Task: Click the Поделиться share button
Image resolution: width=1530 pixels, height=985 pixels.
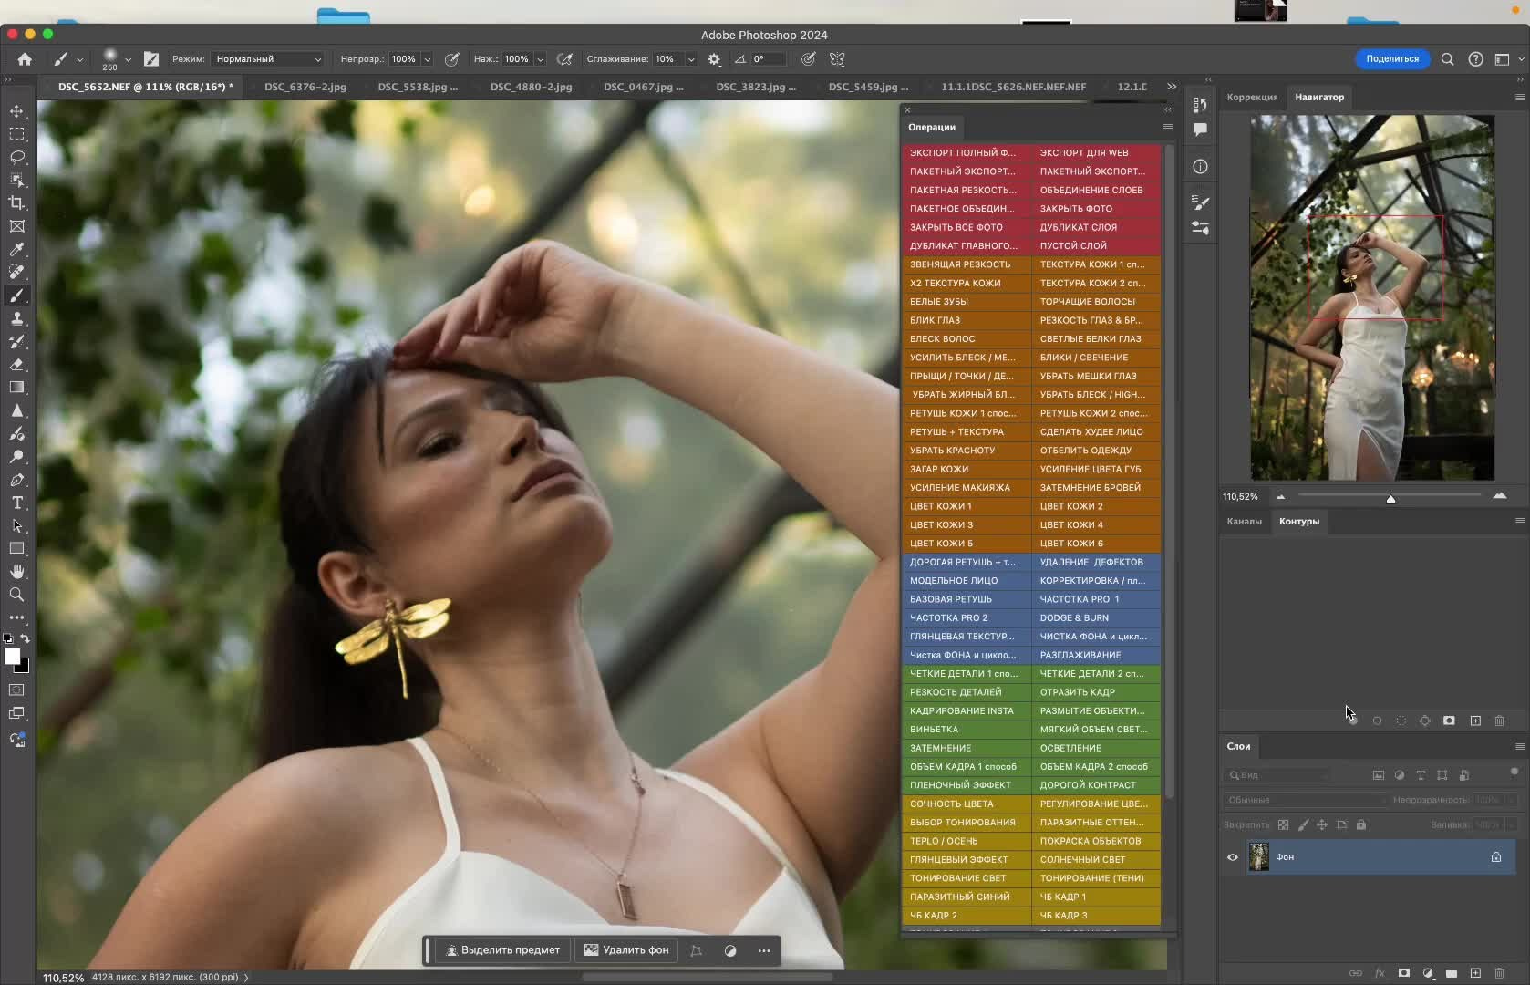Action: pos(1391,58)
